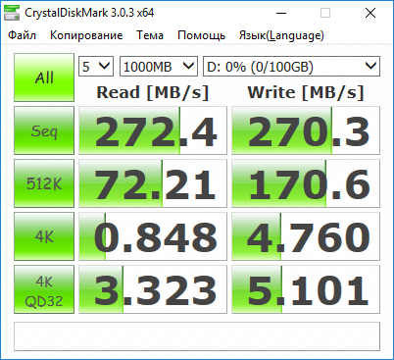The image size is (394, 360).
Task: Select the 4K read result 0.848
Action: tap(153, 236)
